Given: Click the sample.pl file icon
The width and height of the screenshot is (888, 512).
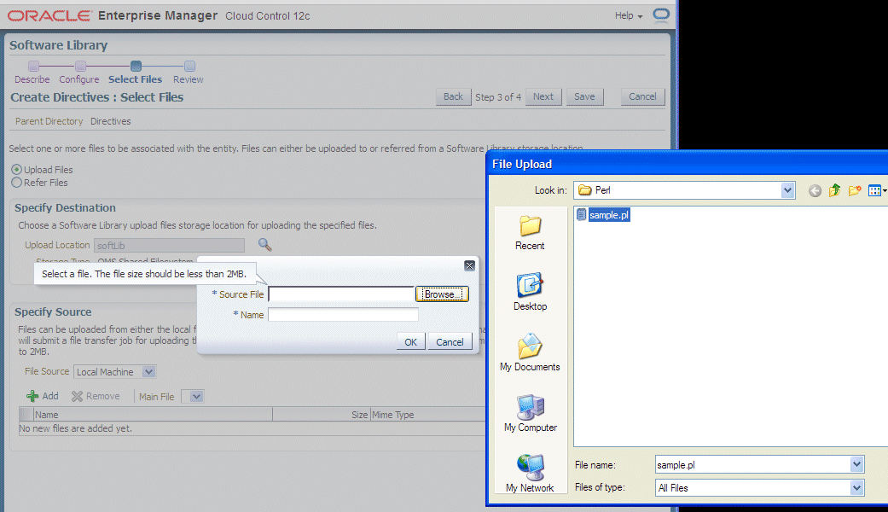Looking at the screenshot, I should click(x=581, y=214).
